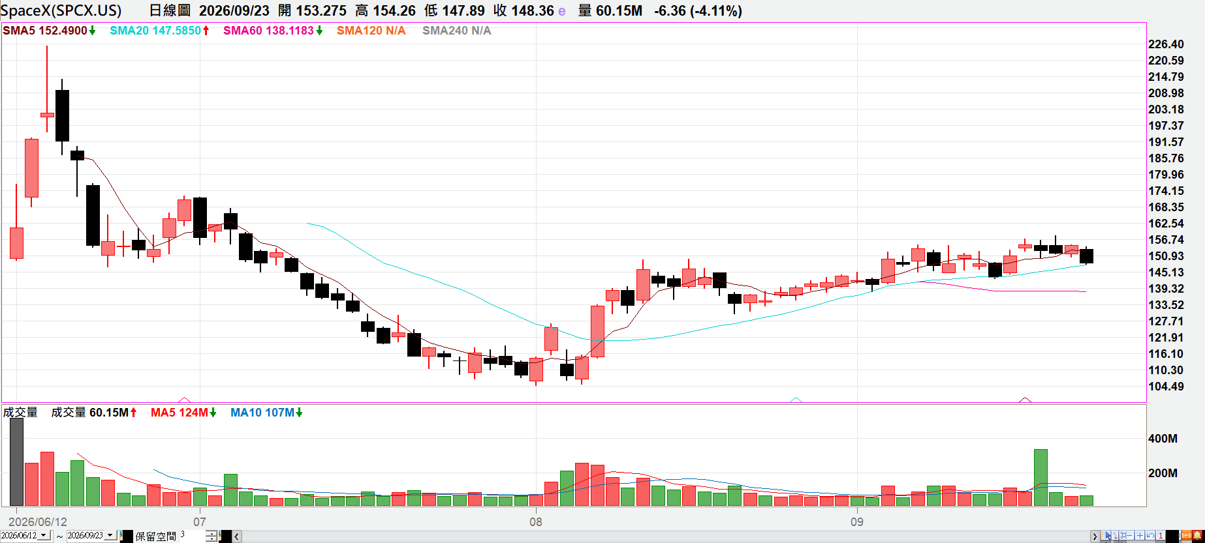Click the cyan triangle marker under the price chart
This screenshot has height=543, width=1205.
click(x=796, y=400)
